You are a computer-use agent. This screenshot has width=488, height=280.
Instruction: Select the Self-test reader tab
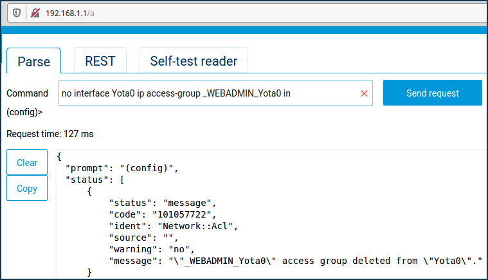[194, 61]
